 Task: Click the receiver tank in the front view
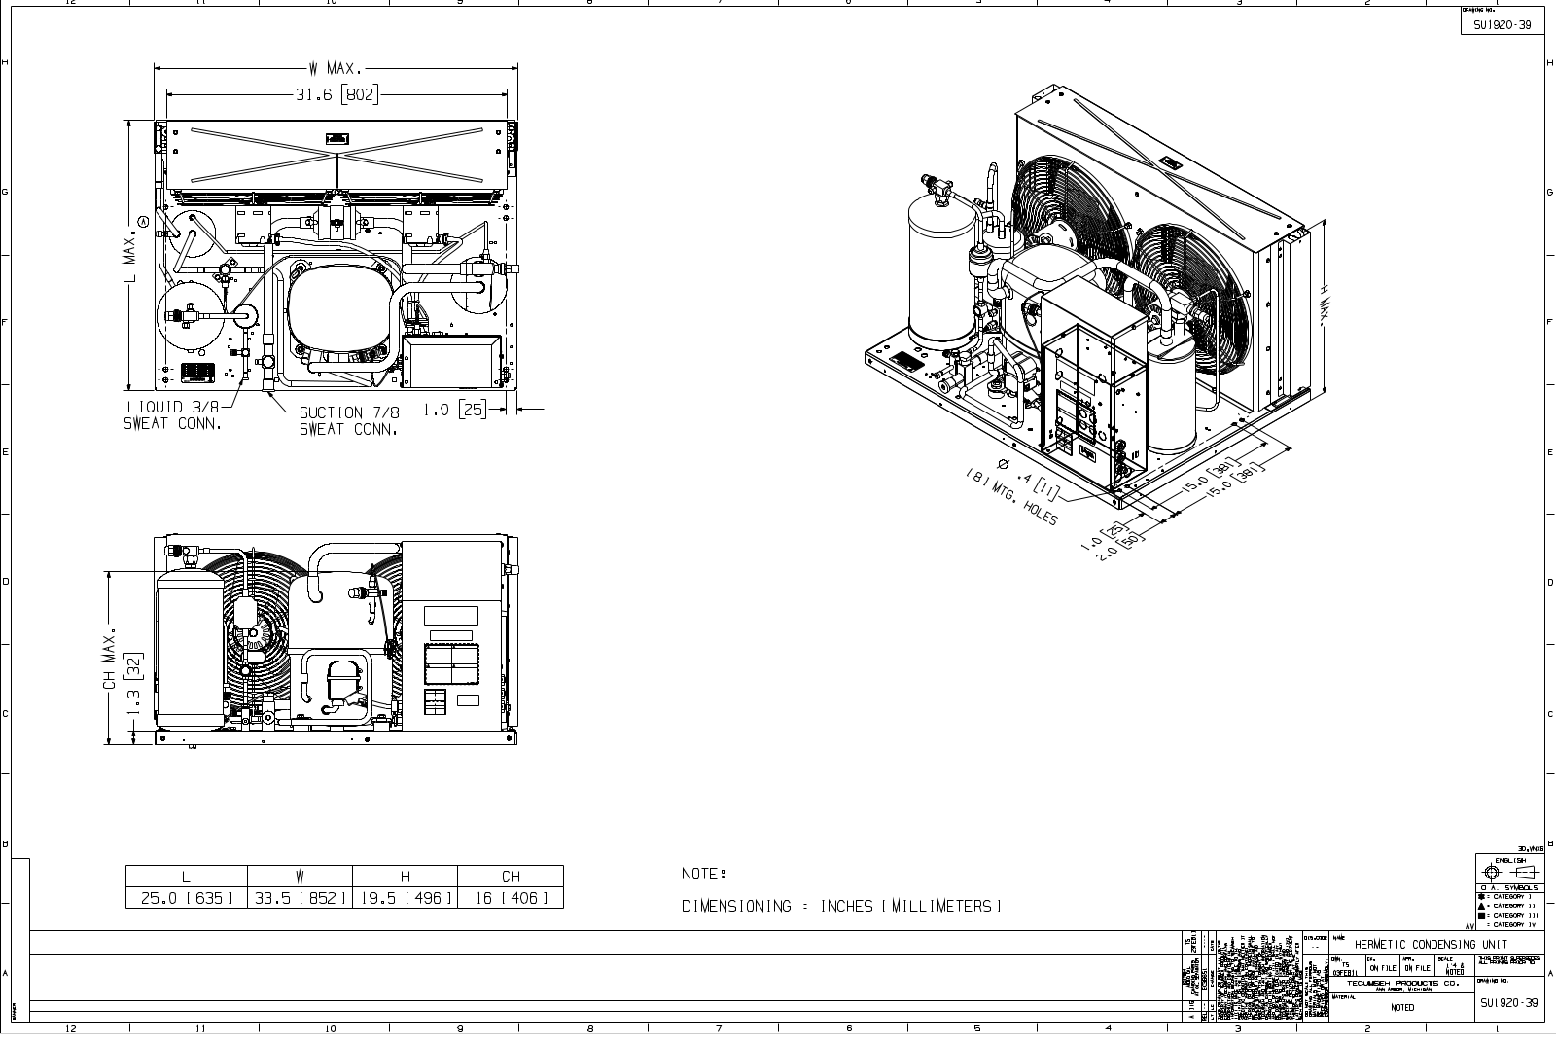(x=191, y=648)
